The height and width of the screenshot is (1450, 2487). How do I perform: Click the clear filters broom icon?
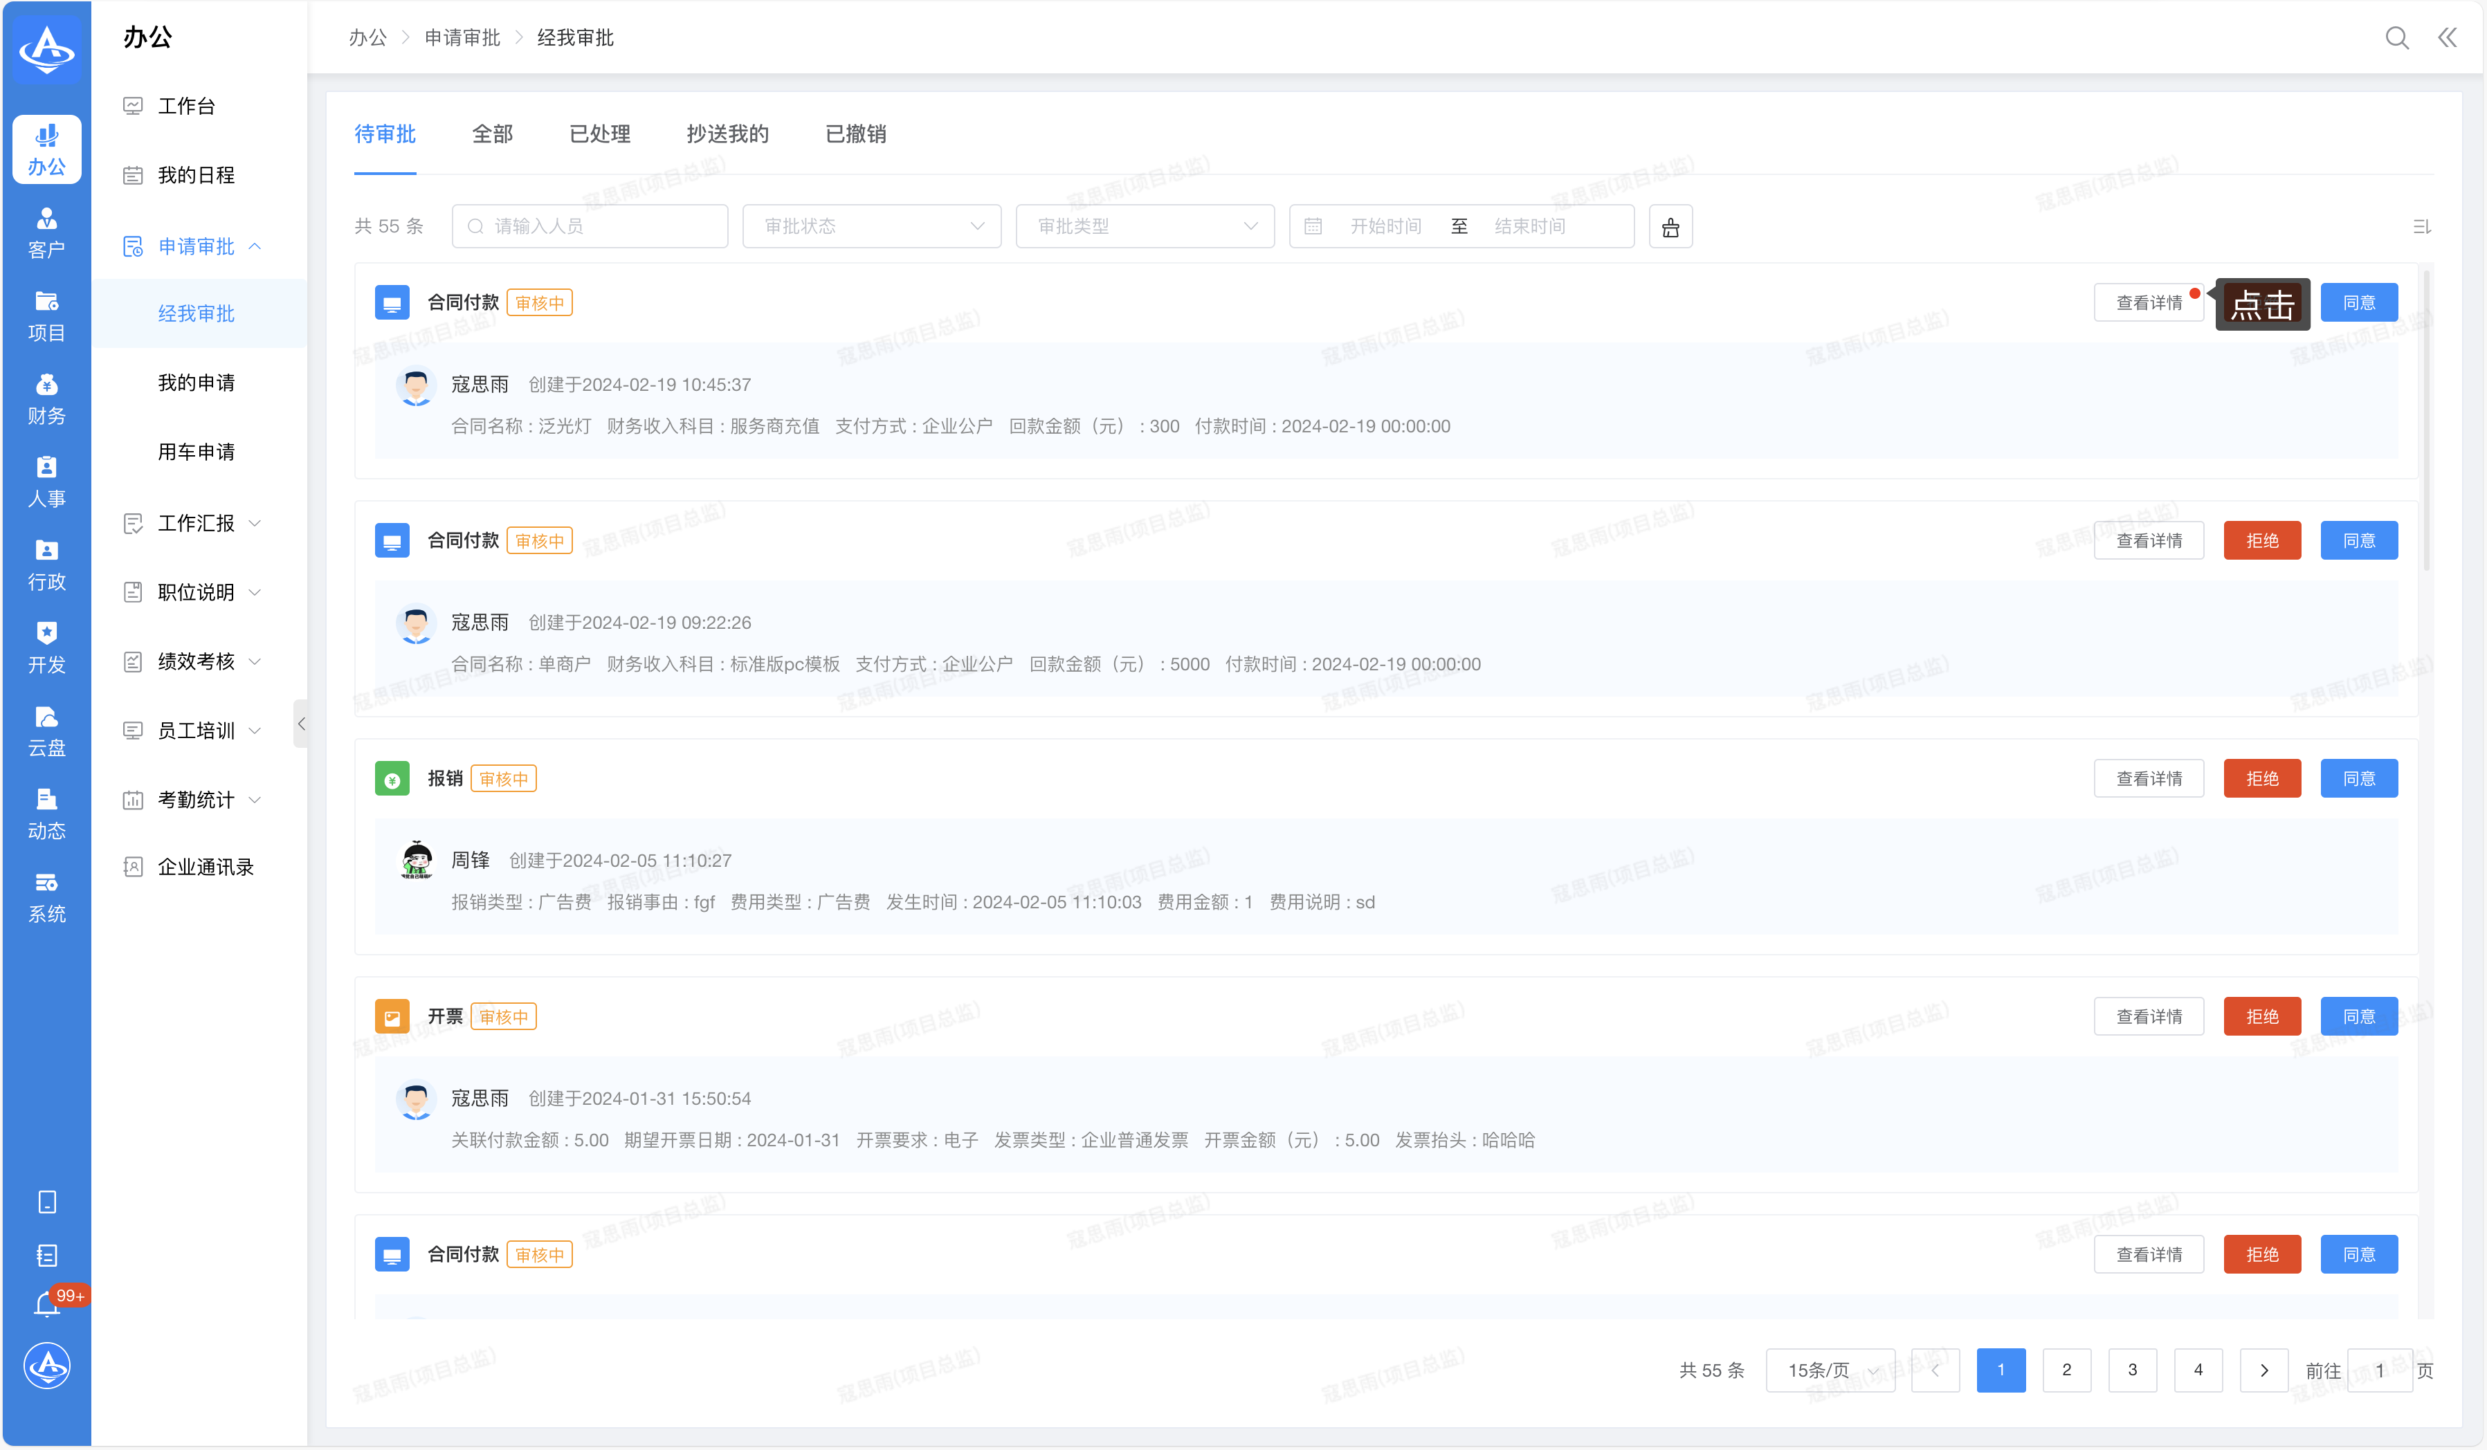(1670, 227)
